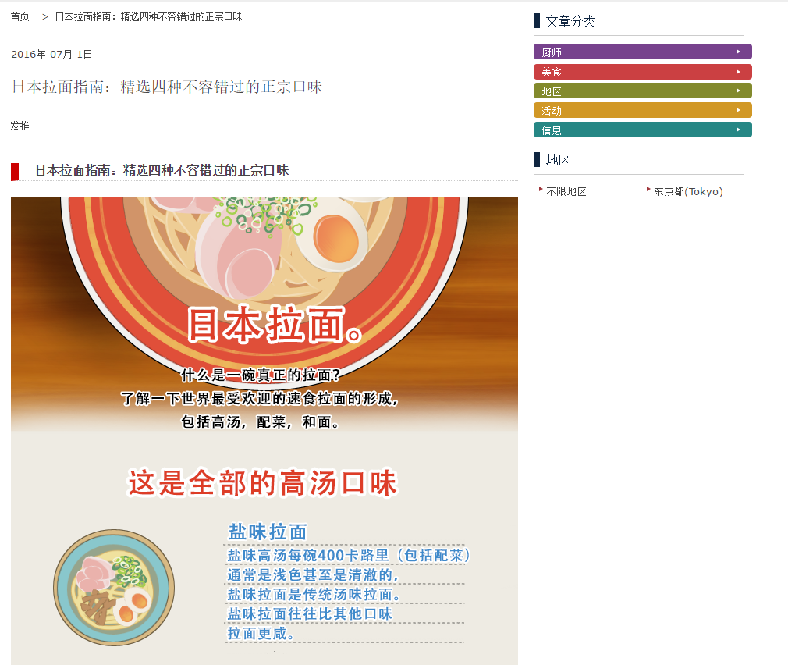Click the arrow icon on 厨师 category

click(738, 52)
